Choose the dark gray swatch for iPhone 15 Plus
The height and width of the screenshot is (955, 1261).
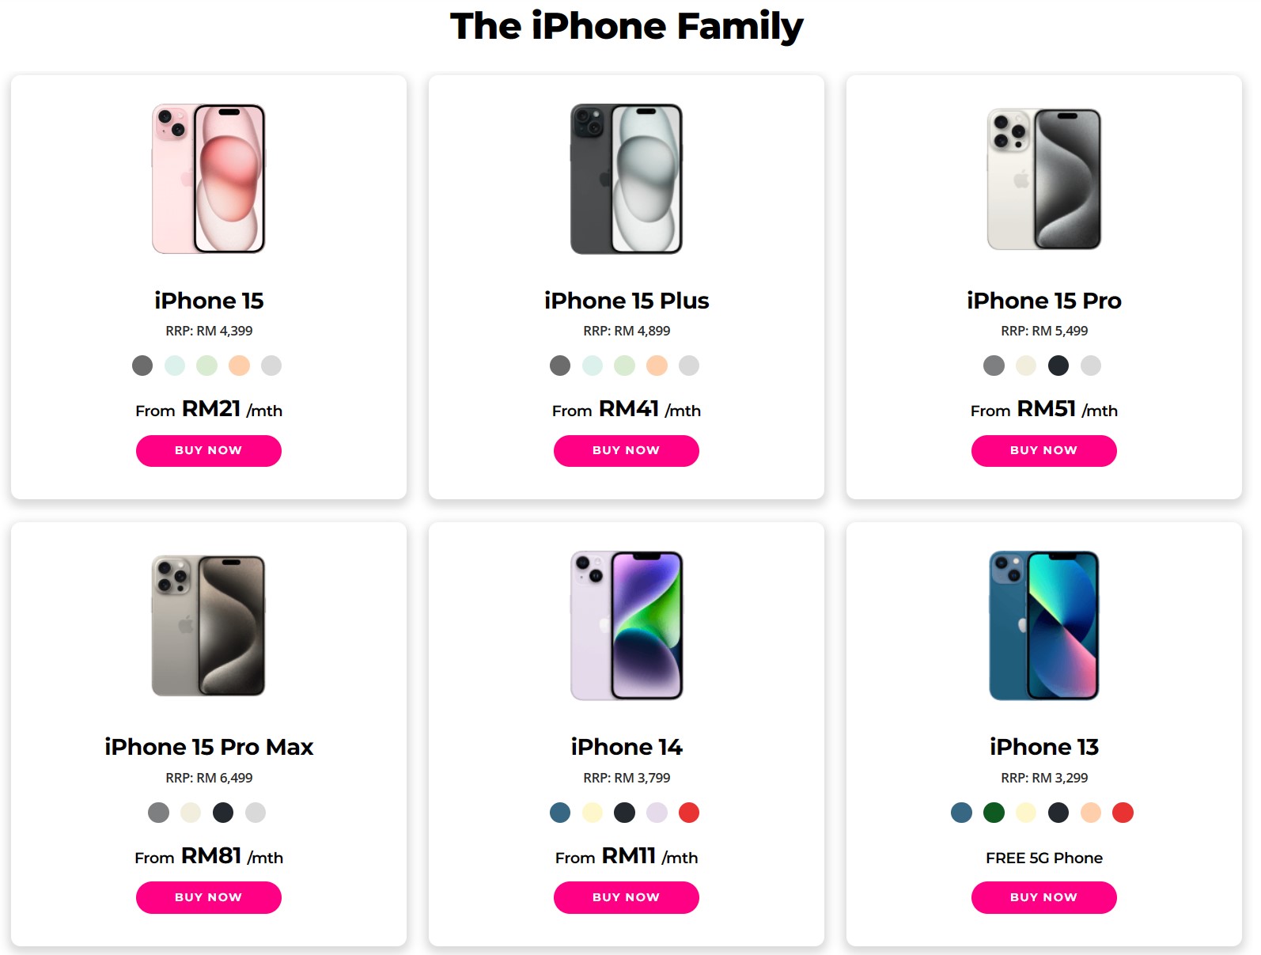(x=560, y=366)
